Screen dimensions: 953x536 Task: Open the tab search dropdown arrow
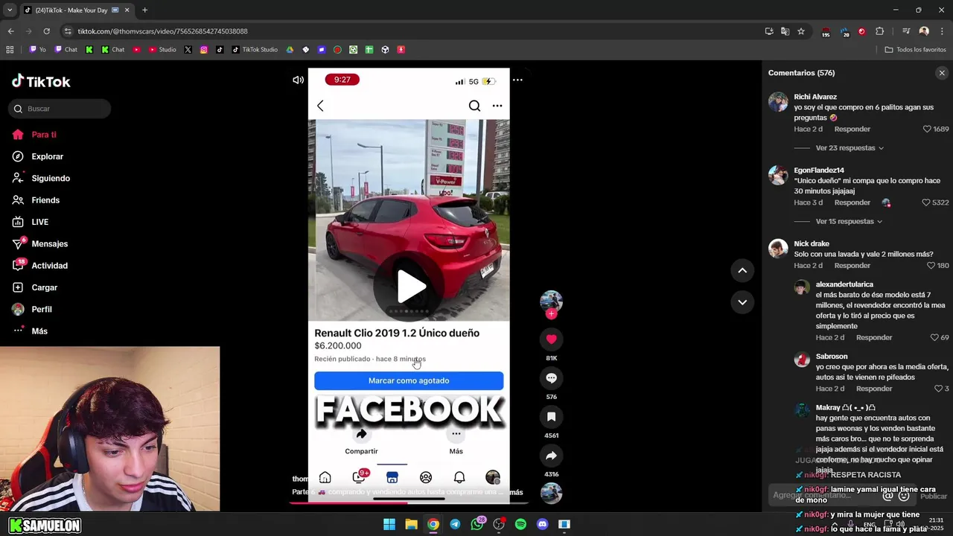pyautogui.click(x=9, y=10)
